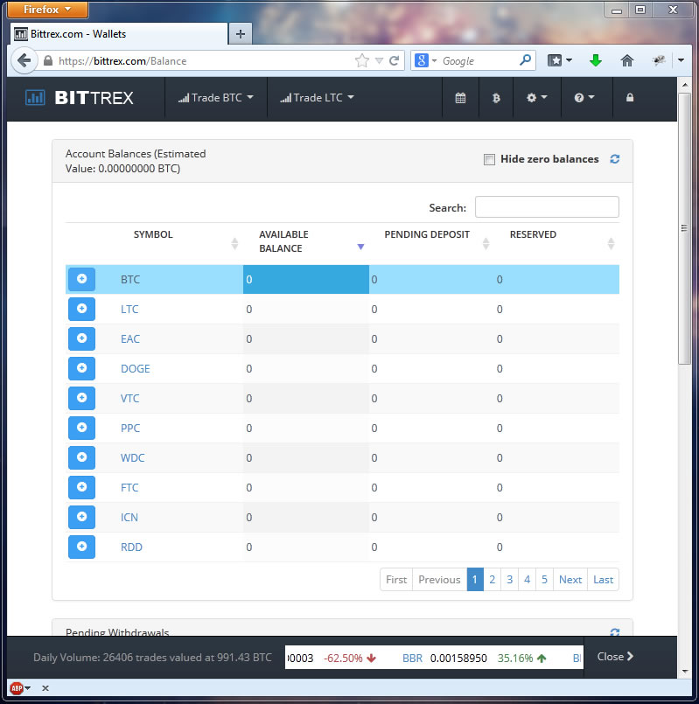Toggle Hide zero balances checkbox
699x704 pixels.
489,159
